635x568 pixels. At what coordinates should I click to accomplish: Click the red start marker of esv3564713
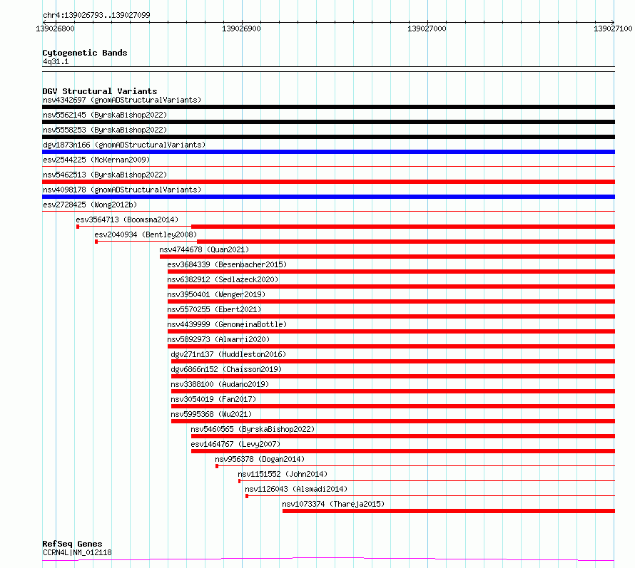pyautogui.click(x=78, y=227)
